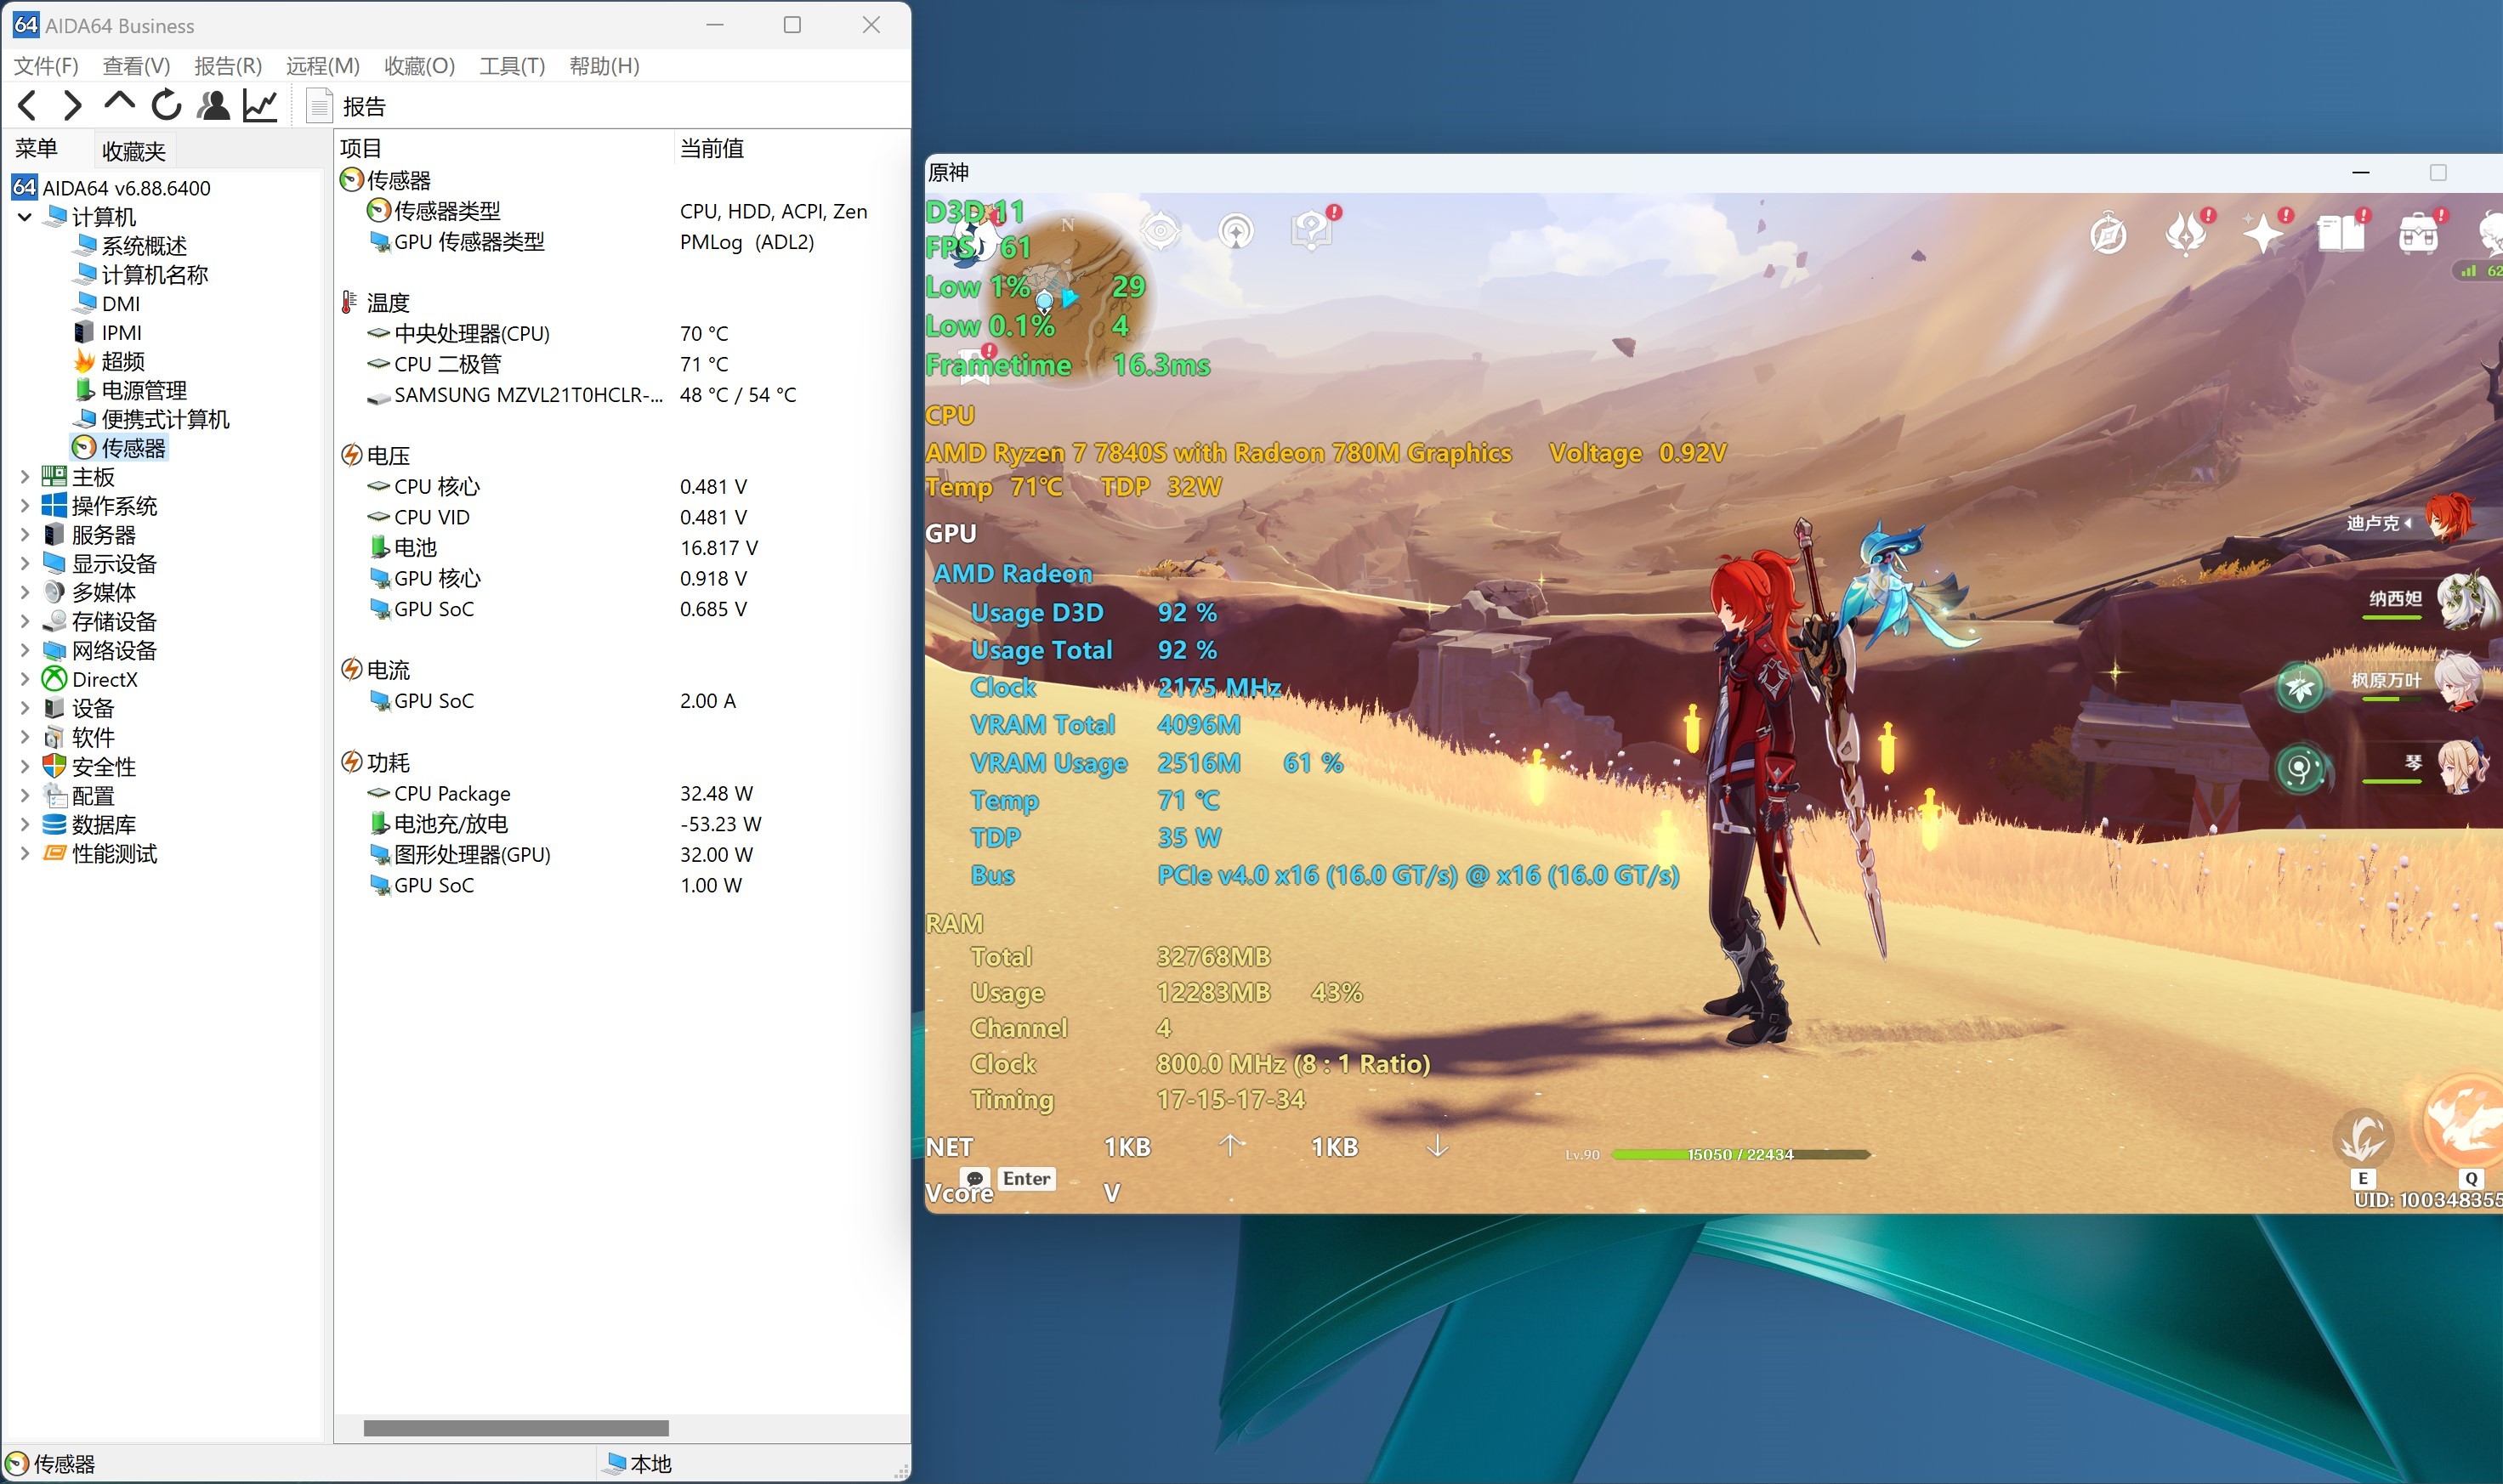Open the inventory backpack icon
Image resolution: width=2503 pixels, height=1484 pixels.
(2417, 236)
